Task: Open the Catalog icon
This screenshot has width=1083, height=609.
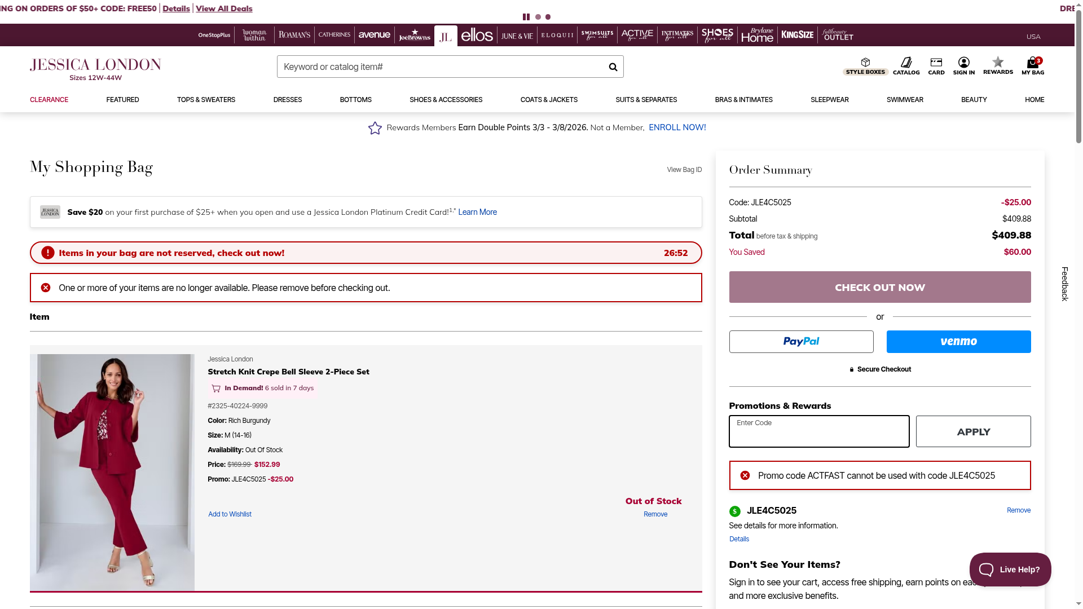Action: click(906, 66)
